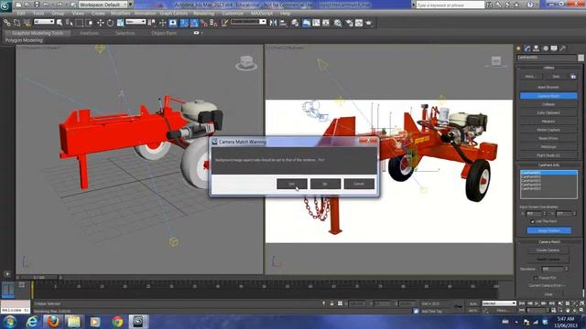The image size is (586, 329).
Task: Click No in Camera Match Warning
Action: [x=325, y=184]
